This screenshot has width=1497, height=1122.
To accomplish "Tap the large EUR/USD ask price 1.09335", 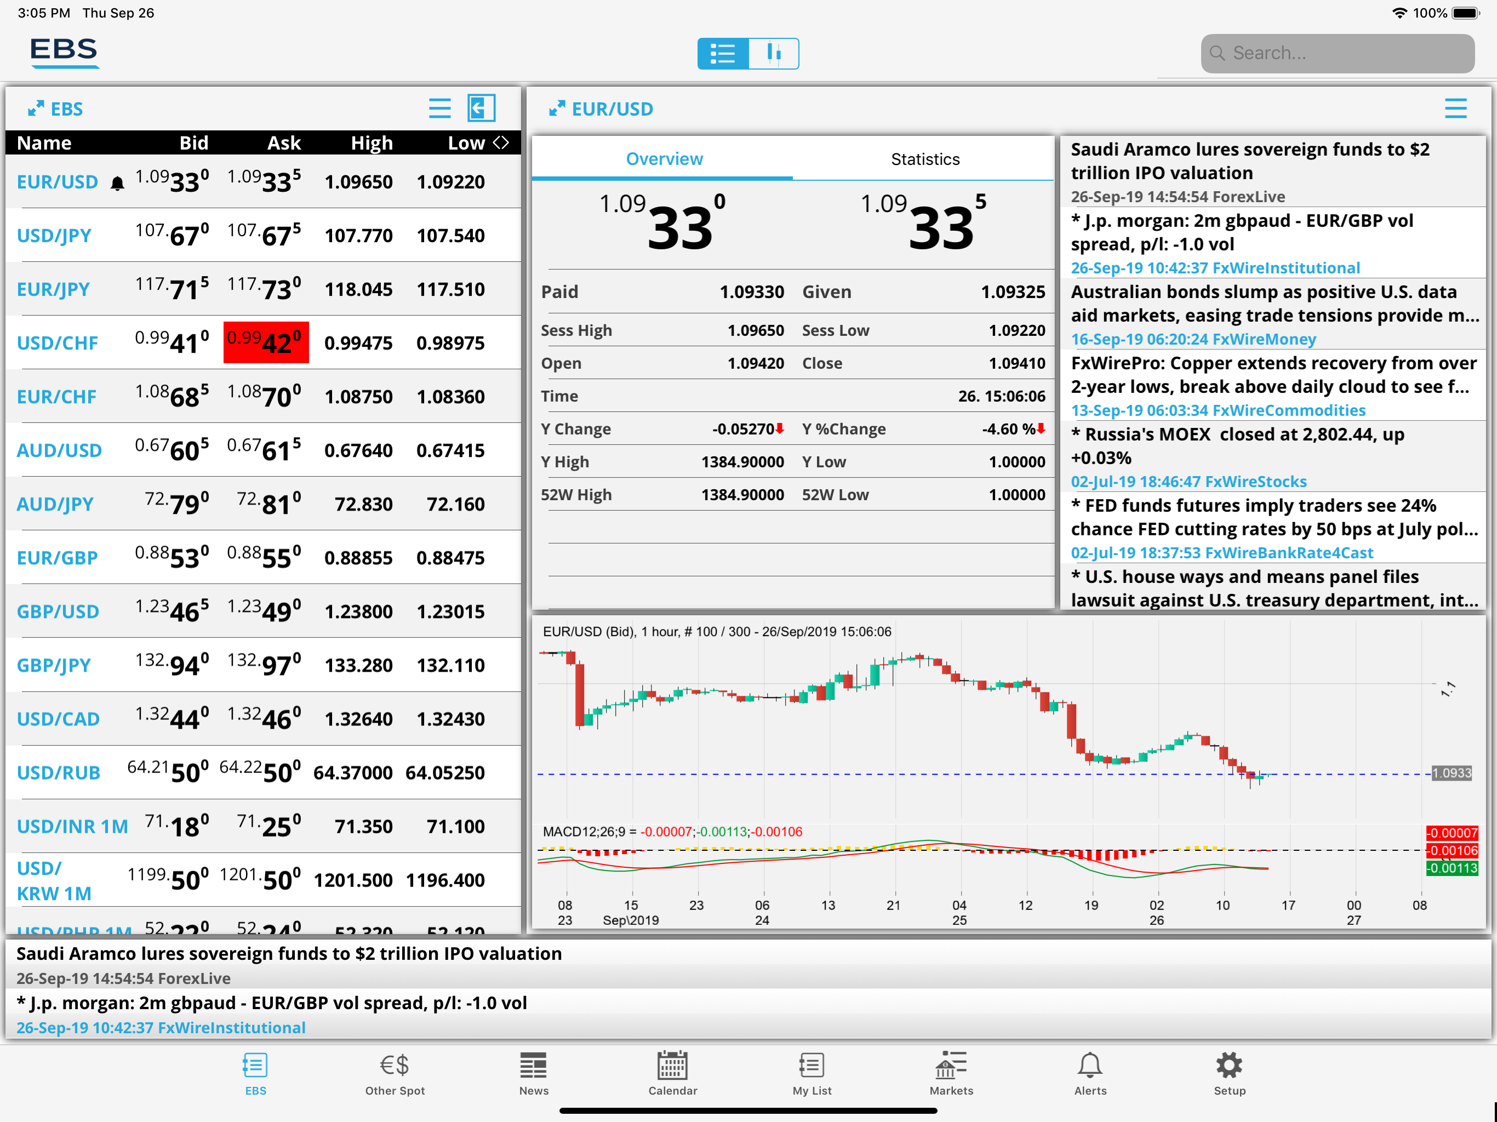I will point(924,221).
